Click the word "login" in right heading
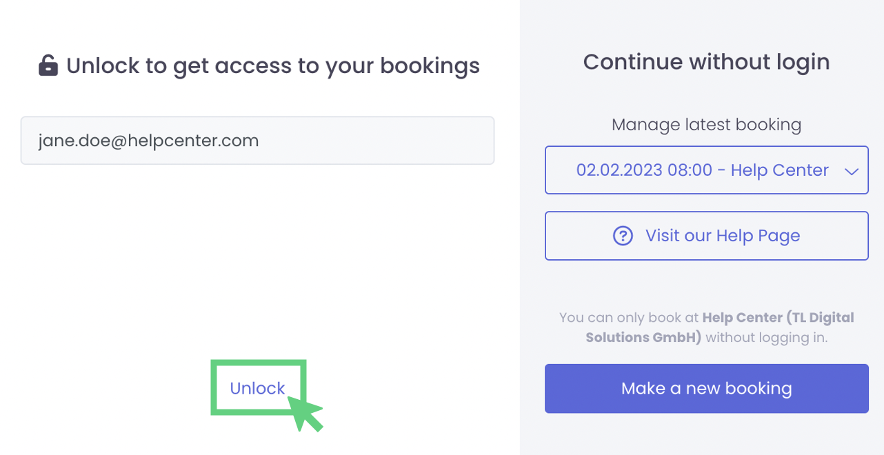 pos(801,62)
